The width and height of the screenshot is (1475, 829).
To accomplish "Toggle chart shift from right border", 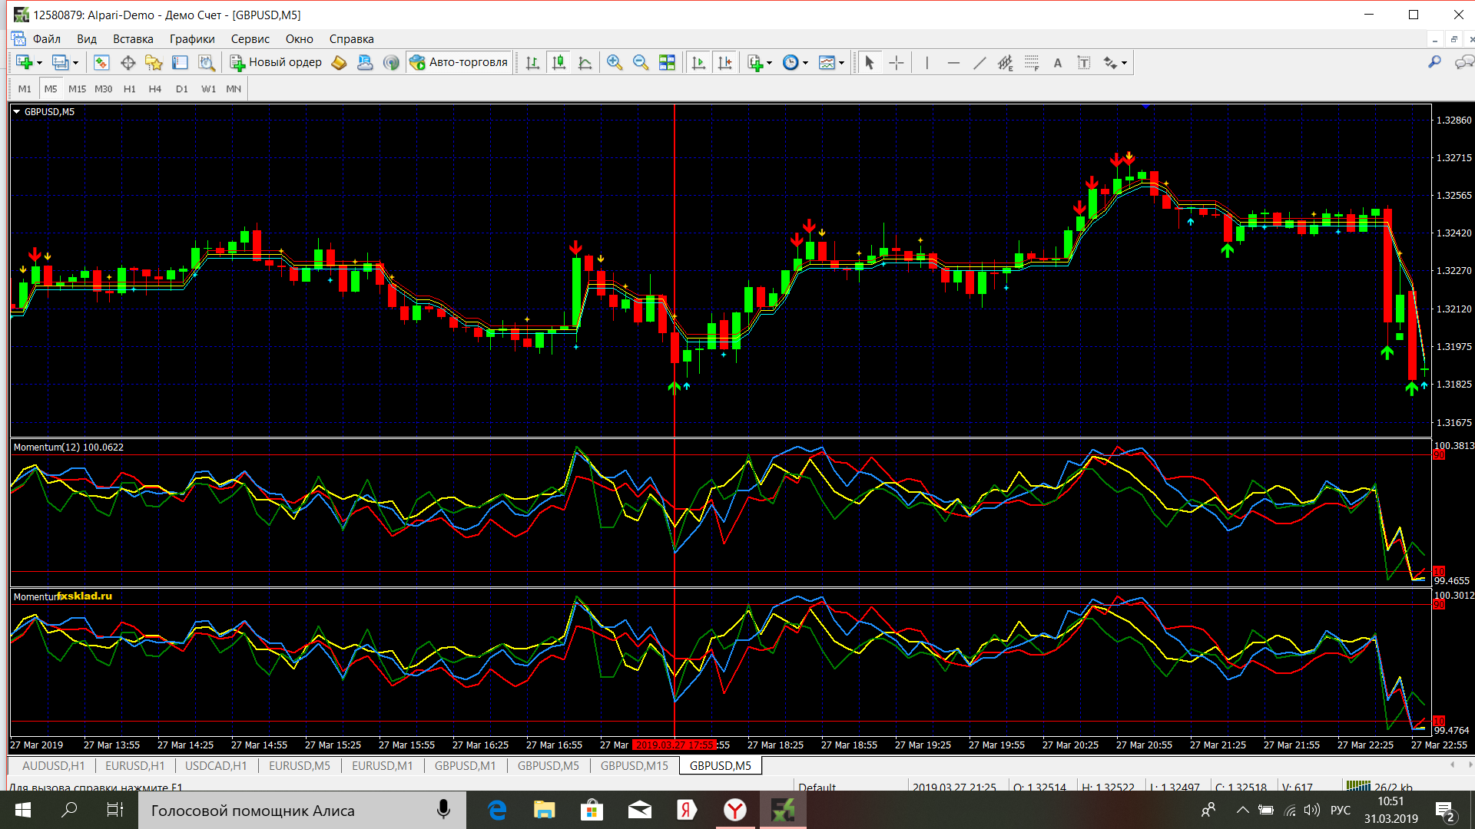I will point(724,63).
